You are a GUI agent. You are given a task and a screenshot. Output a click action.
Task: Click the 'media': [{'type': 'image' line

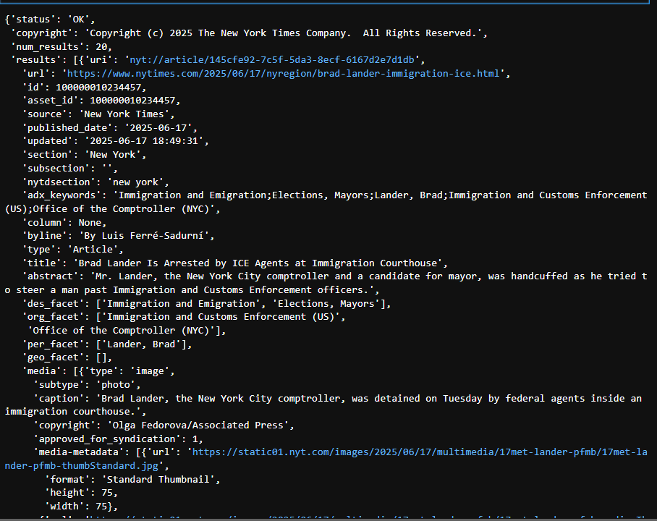point(98,371)
